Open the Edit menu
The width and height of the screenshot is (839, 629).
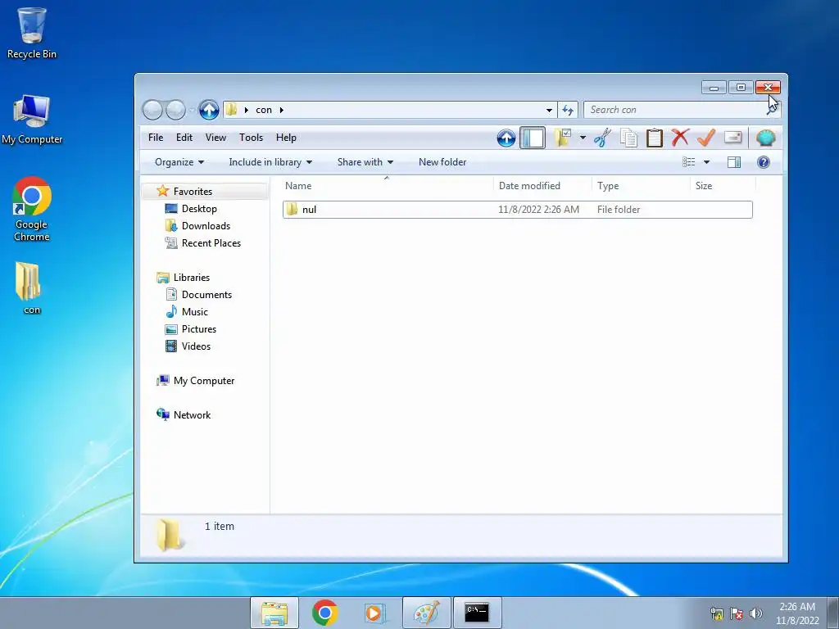(184, 138)
